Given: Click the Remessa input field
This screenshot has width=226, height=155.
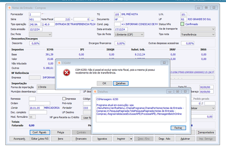Looking at the screenshot, I should click(32, 99).
